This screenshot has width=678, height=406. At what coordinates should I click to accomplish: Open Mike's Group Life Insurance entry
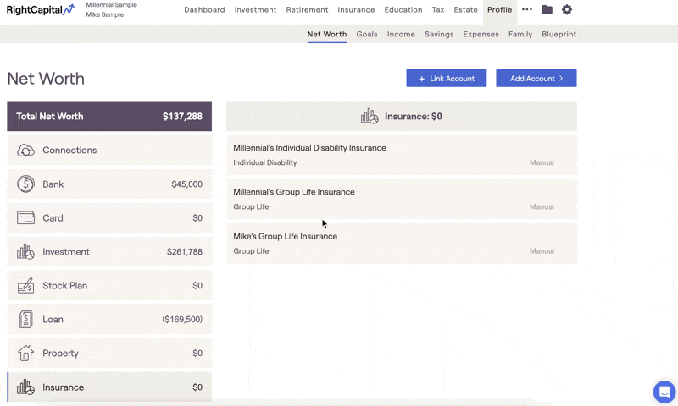[402, 244]
